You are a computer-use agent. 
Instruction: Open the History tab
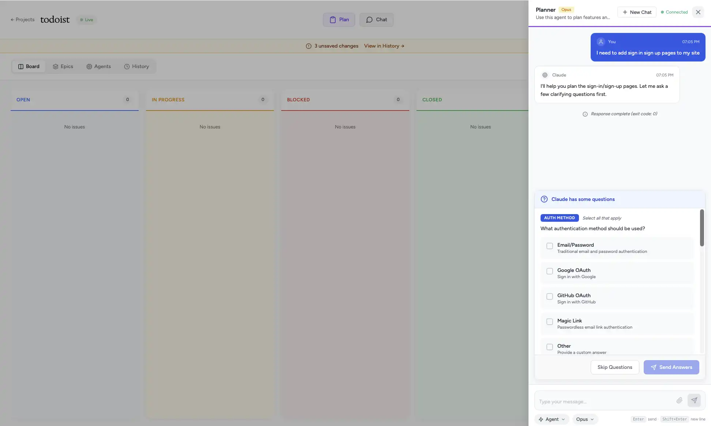point(136,67)
